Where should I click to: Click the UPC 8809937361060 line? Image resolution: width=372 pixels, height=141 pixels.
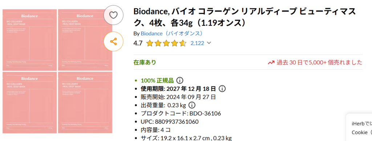(170, 122)
